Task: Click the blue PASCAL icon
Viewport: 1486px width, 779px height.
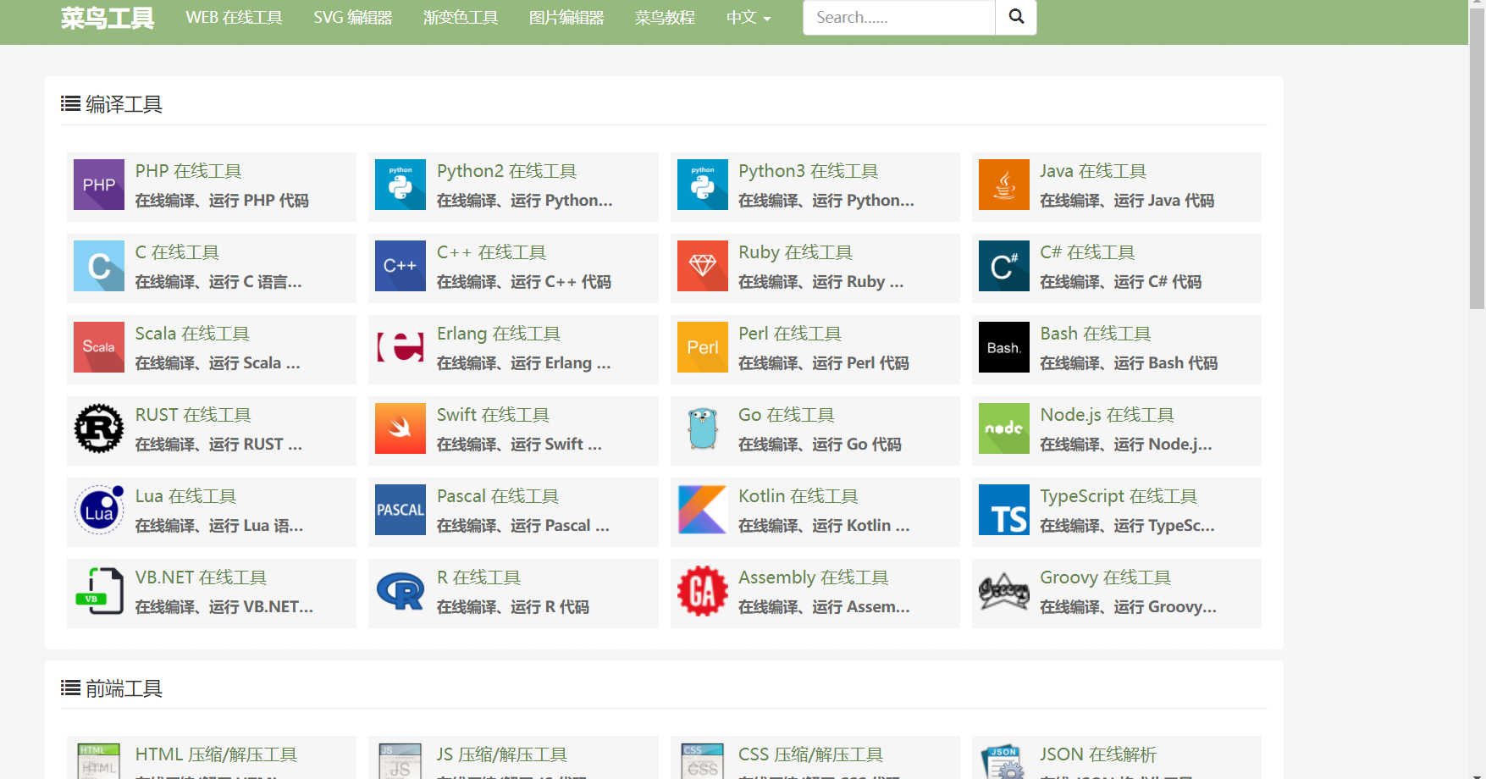Action: click(401, 510)
